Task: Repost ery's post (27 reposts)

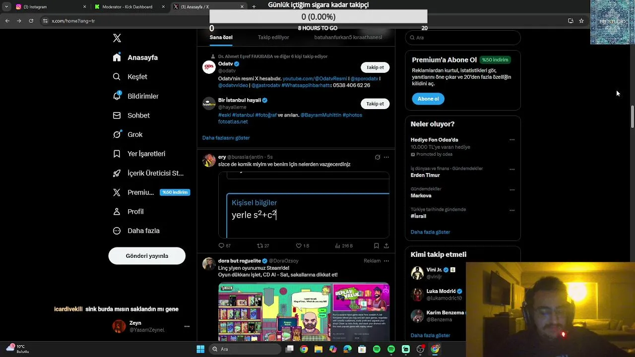Action: click(x=263, y=245)
